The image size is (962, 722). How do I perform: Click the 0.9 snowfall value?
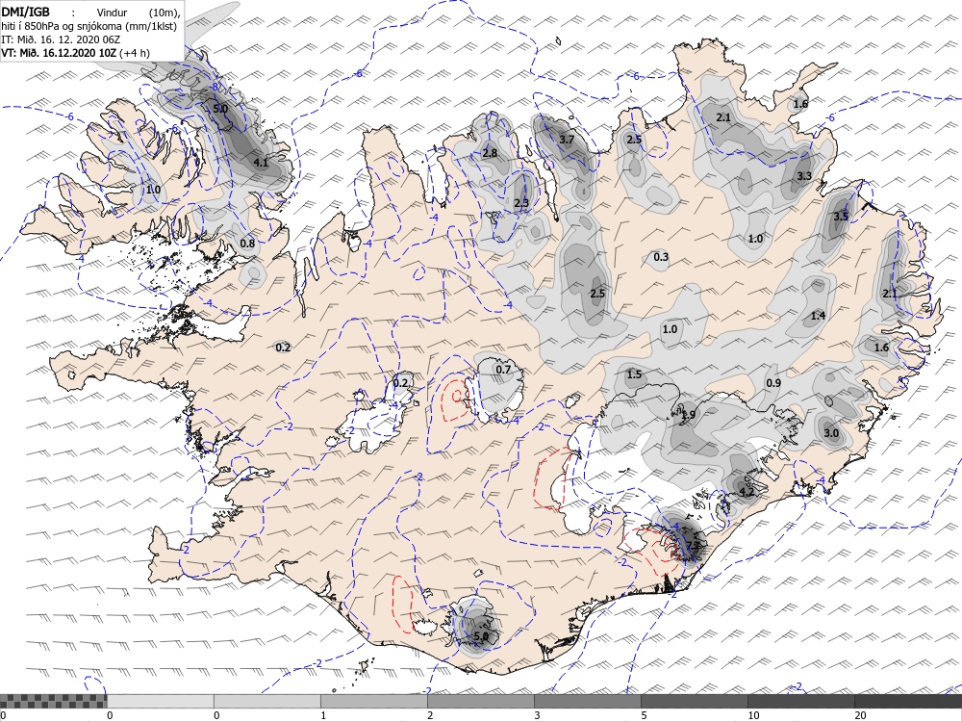pyautogui.click(x=773, y=382)
